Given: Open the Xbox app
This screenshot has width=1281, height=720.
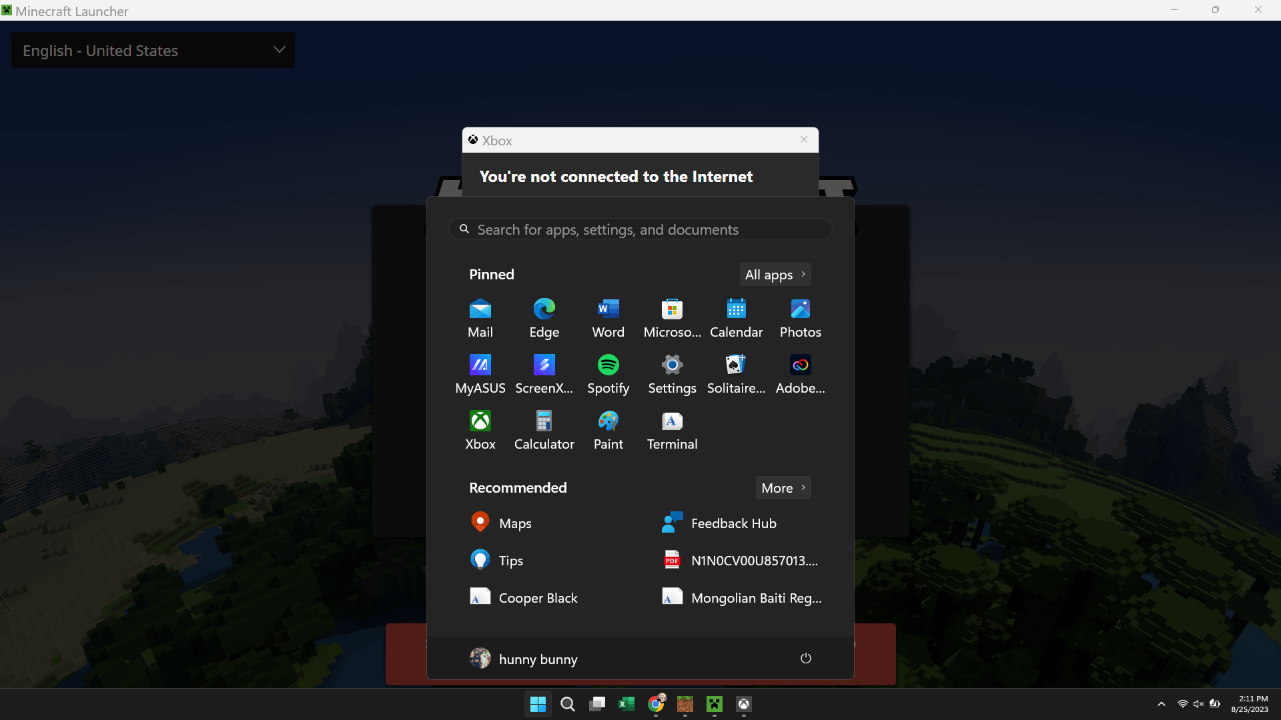Looking at the screenshot, I should [x=480, y=420].
